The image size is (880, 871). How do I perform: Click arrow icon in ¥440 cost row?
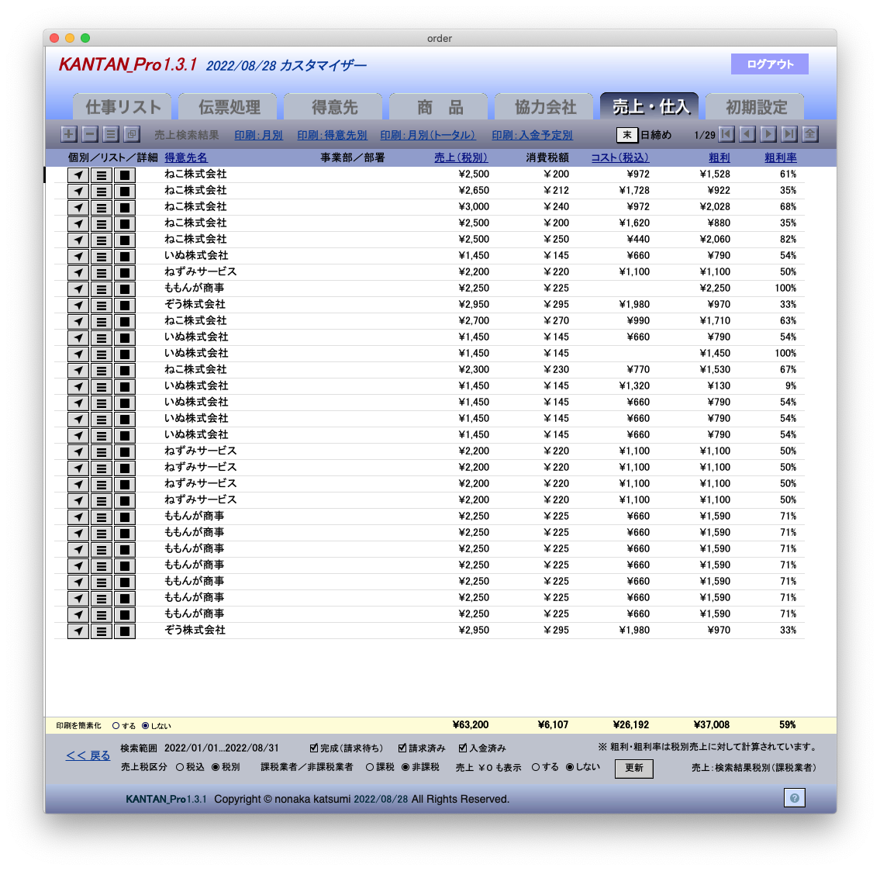click(x=78, y=240)
